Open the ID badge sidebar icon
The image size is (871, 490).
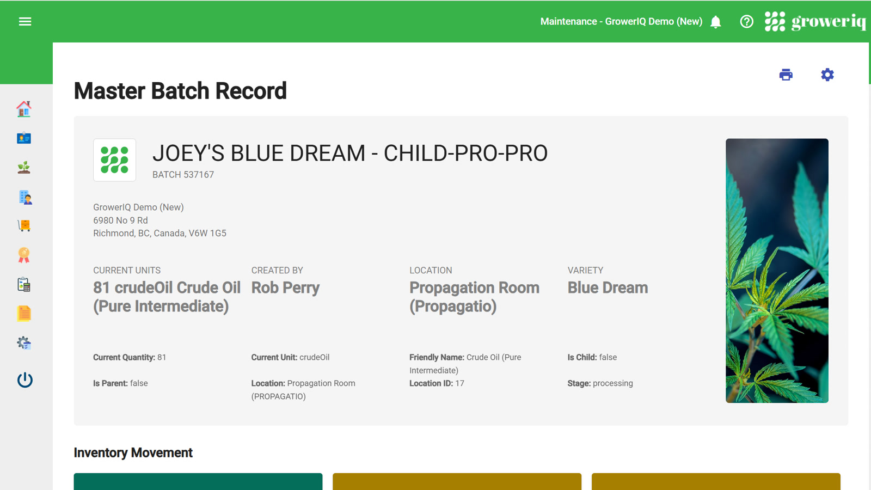click(x=24, y=138)
